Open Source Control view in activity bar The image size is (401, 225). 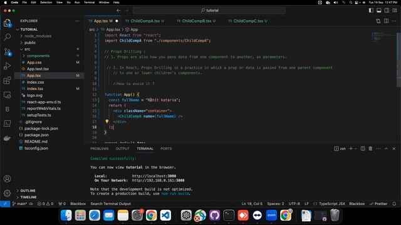click(7, 52)
